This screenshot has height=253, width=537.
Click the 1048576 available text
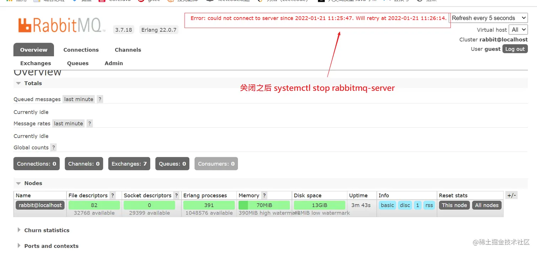click(209, 213)
